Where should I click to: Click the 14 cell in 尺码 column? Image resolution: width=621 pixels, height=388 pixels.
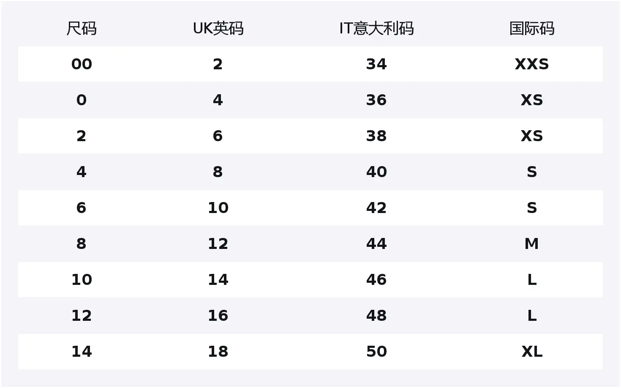coord(82,352)
